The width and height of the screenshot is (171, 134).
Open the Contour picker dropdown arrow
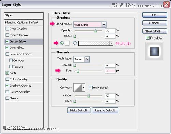tap(83, 88)
